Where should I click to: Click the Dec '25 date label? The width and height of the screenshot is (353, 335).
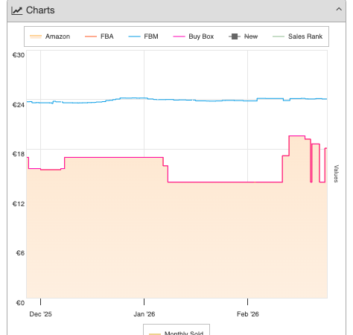coord(40,314)
